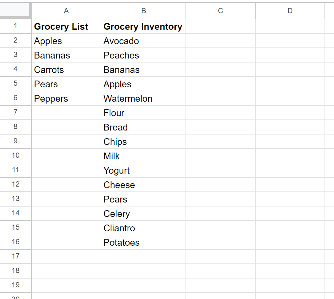This screenshot has width=334, height=299.
Task: Select the Watermelon cell
Action: pyautogui.click(x=143, y=99)
